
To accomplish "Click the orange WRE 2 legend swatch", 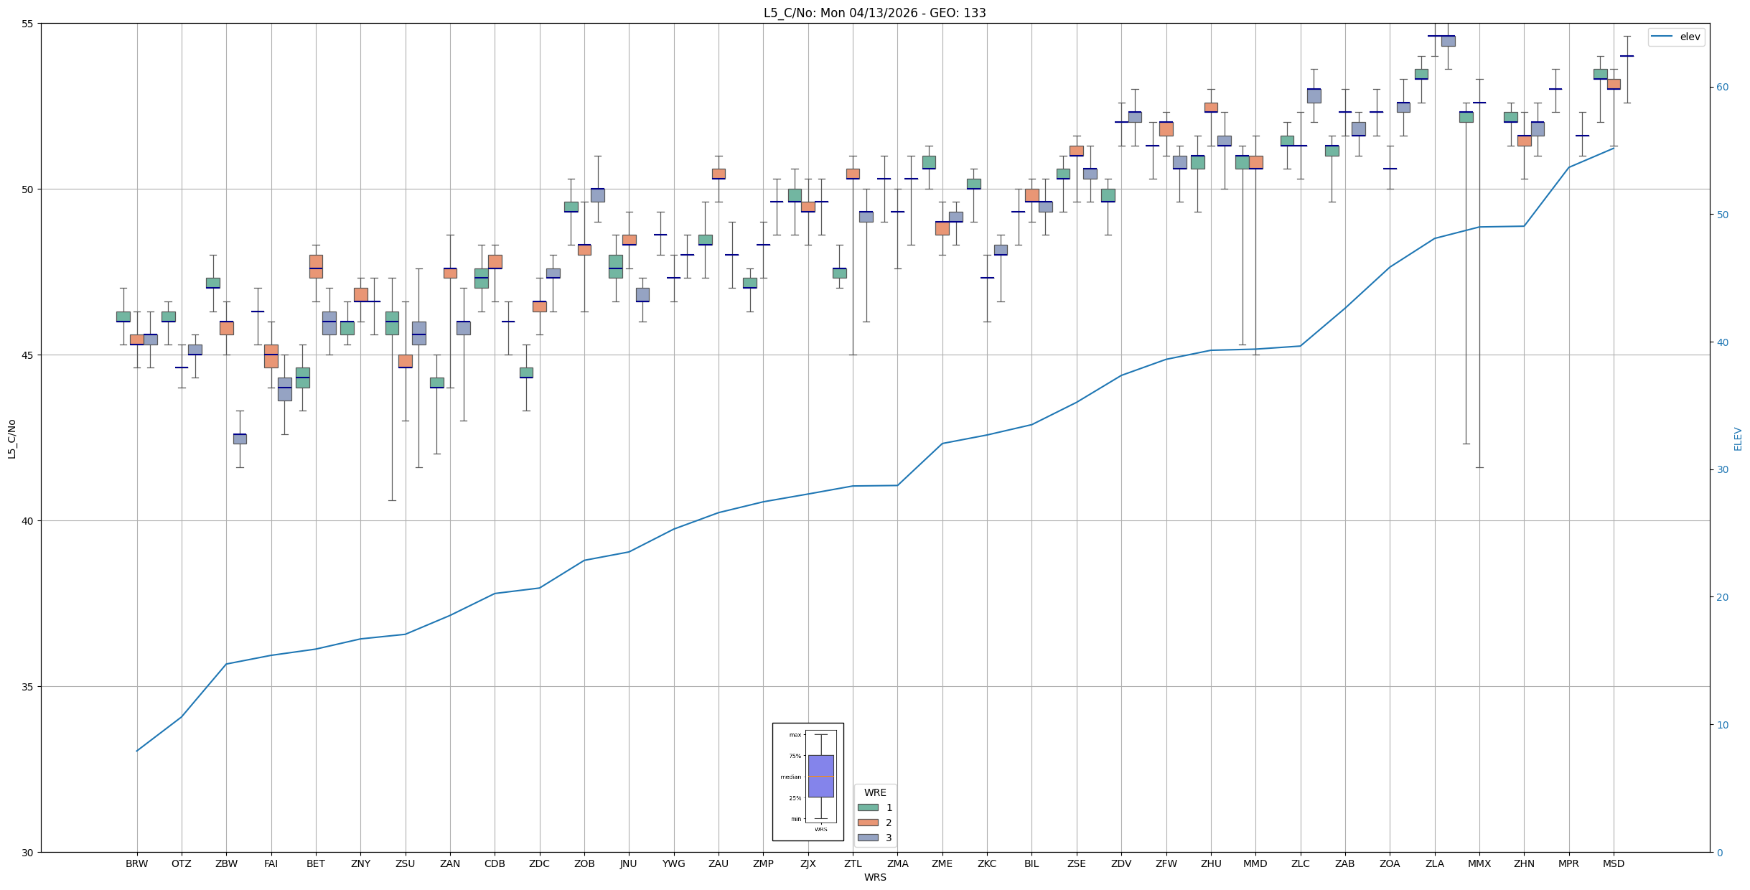I will [x=867, y=823].
